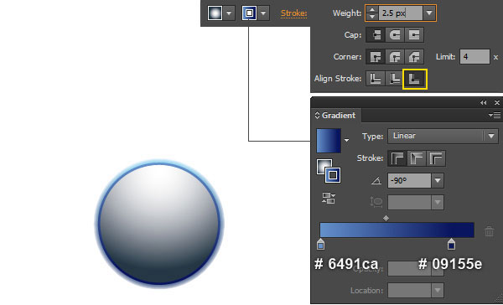Click the miter Limit input field

474,57
